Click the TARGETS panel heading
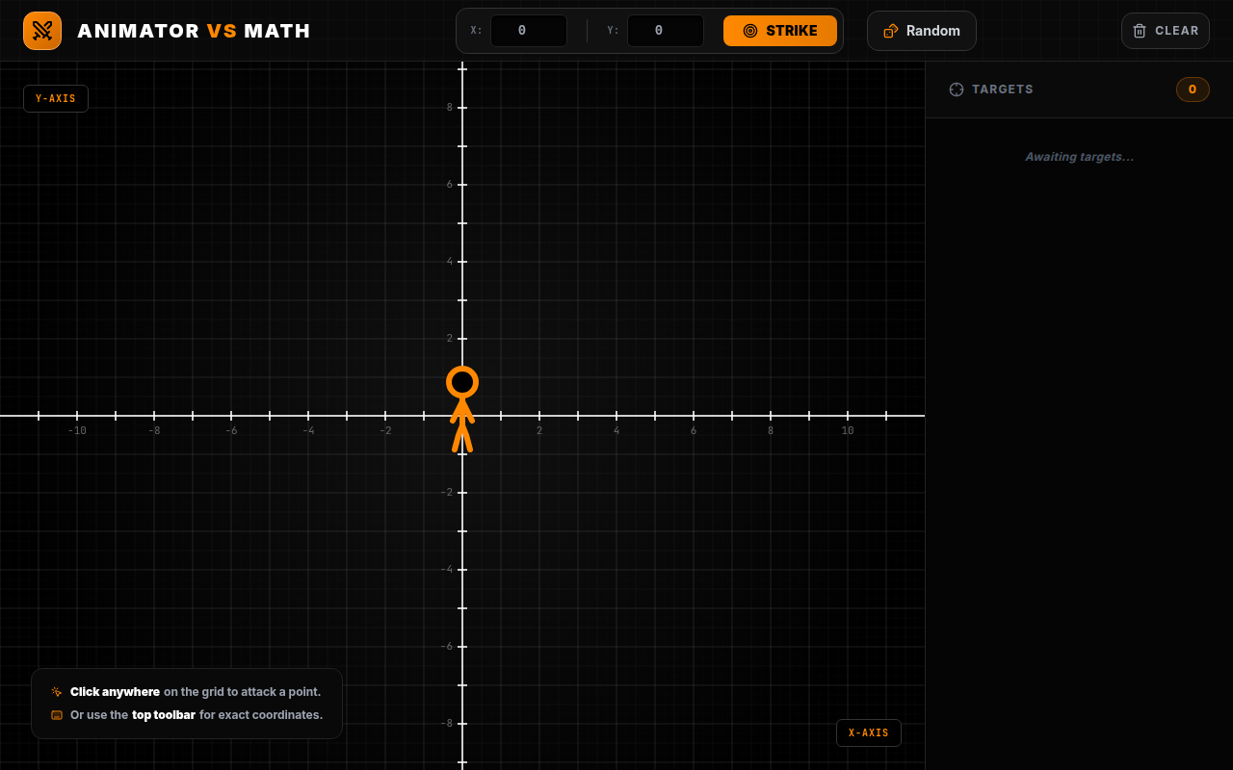The image size is (1233, 770). click(x=1003, y=90)
